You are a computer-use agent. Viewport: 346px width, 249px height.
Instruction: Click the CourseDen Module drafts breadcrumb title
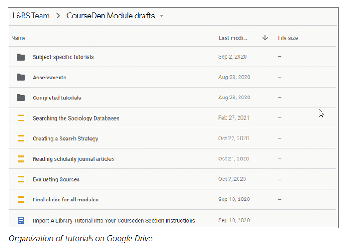click(x=111, y=16)
